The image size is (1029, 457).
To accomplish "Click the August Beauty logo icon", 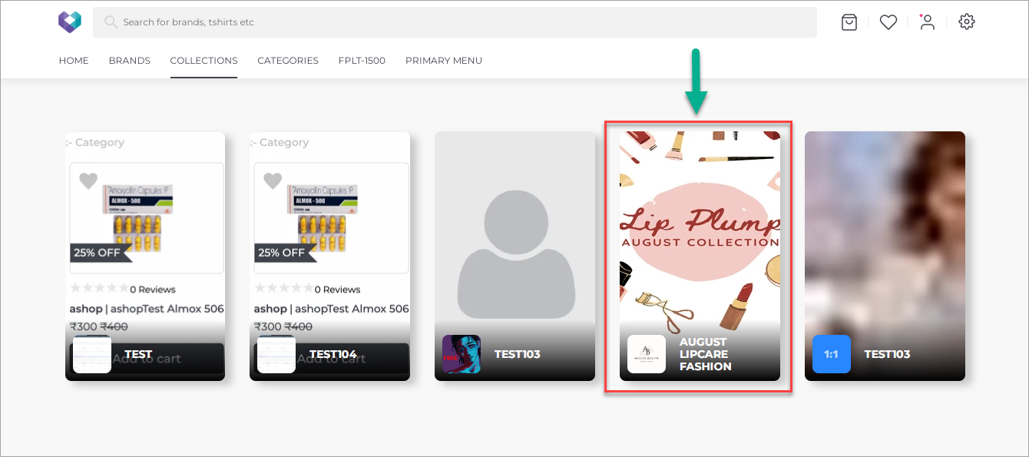I will (647, 354).
